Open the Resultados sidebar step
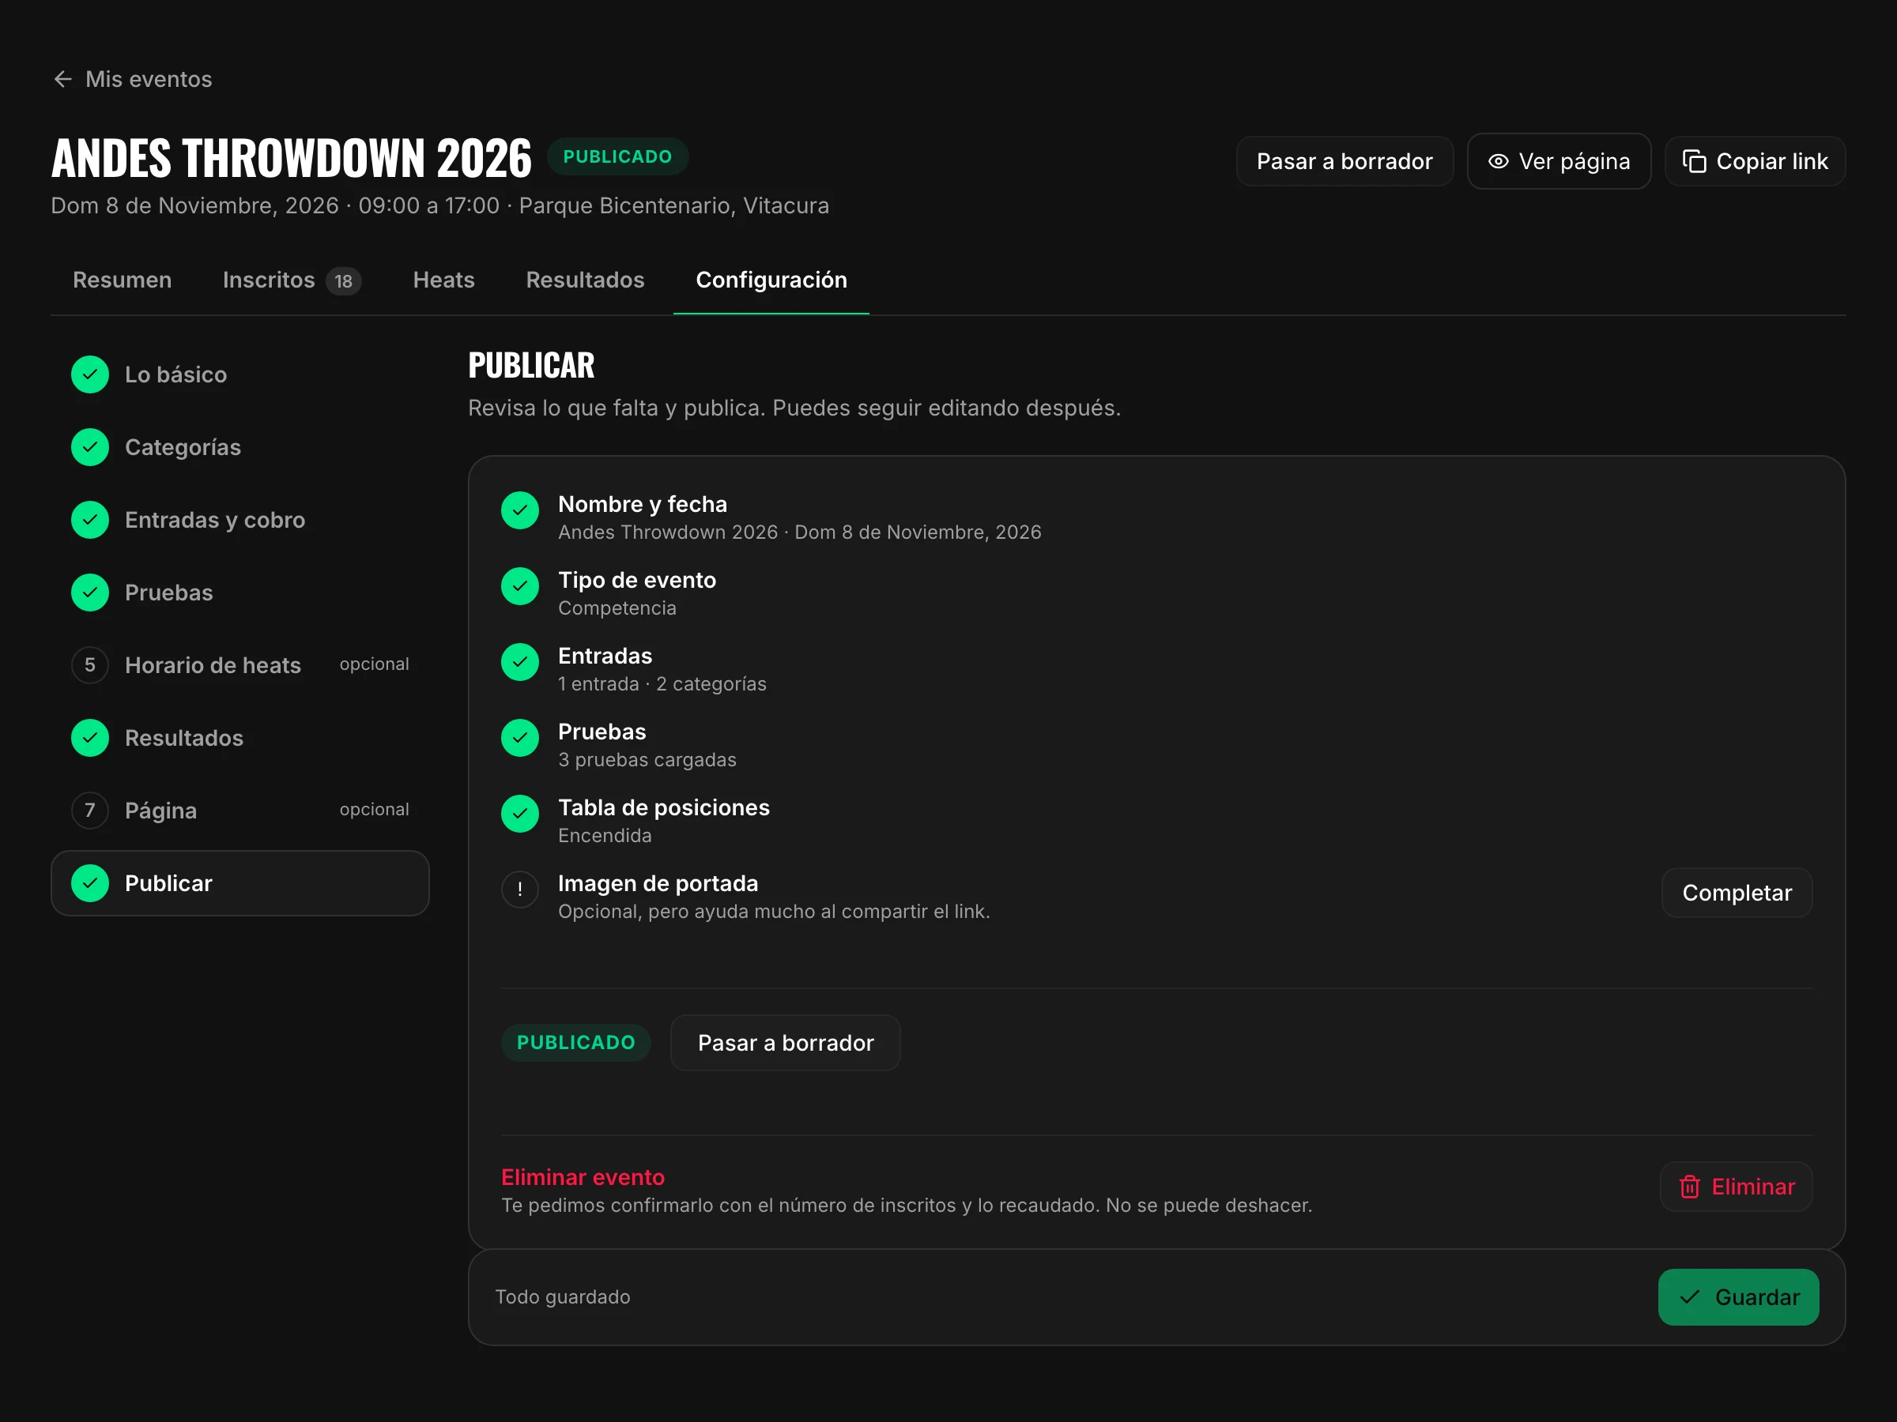This screenshot has height=1422, width=1897. tap(240, 738)
